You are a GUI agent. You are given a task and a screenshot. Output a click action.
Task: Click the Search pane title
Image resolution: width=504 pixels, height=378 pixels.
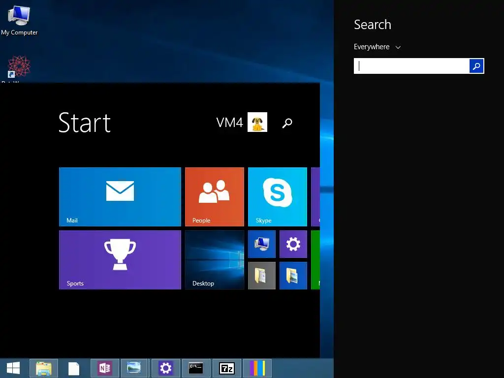coord(373,25)
